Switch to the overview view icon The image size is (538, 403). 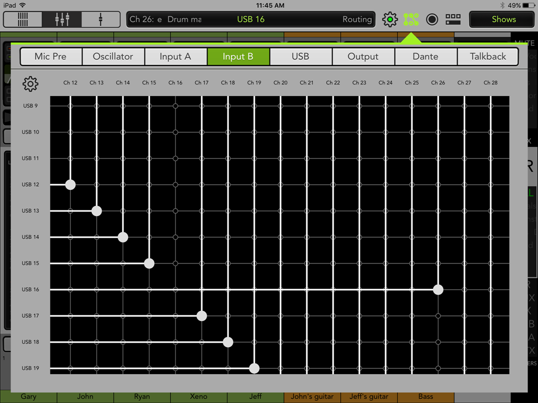coord(23,19)
